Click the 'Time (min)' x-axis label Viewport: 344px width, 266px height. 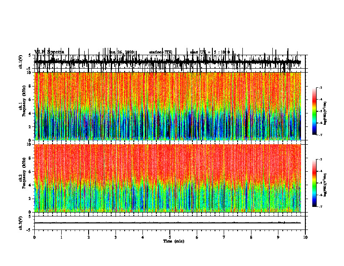174,241
